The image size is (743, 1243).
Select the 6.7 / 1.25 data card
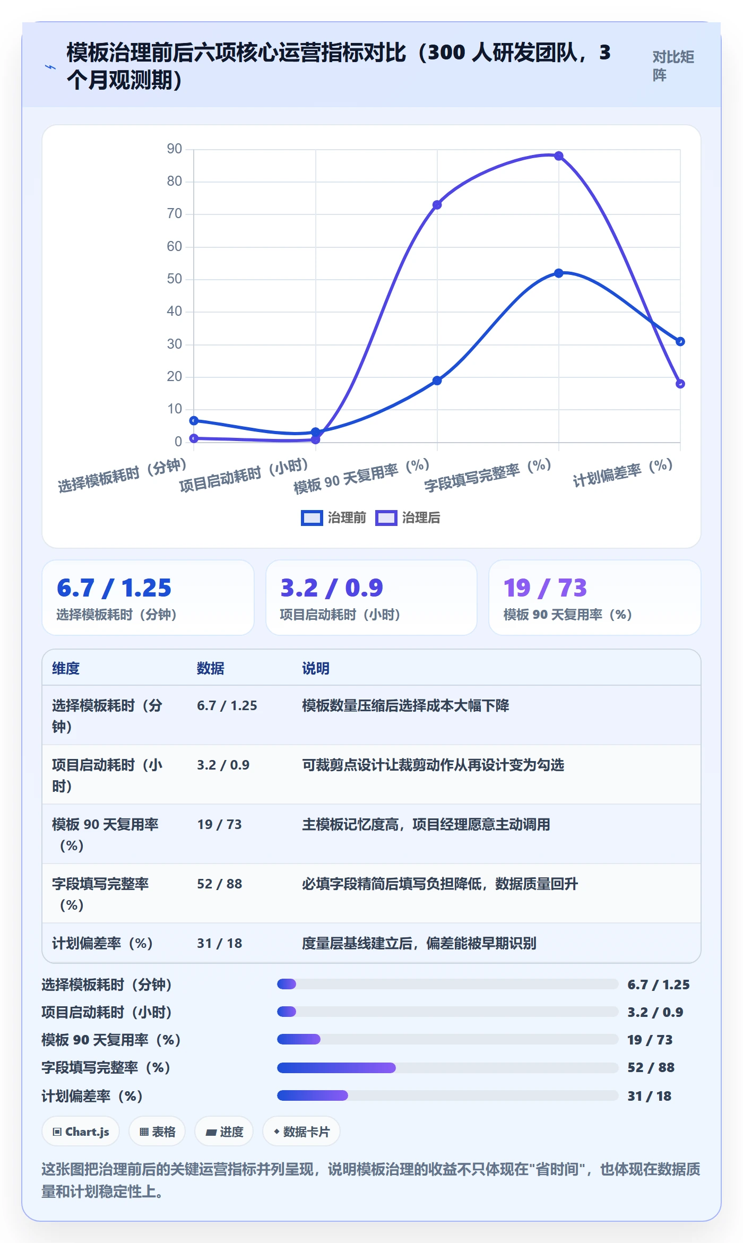point(148,598)
